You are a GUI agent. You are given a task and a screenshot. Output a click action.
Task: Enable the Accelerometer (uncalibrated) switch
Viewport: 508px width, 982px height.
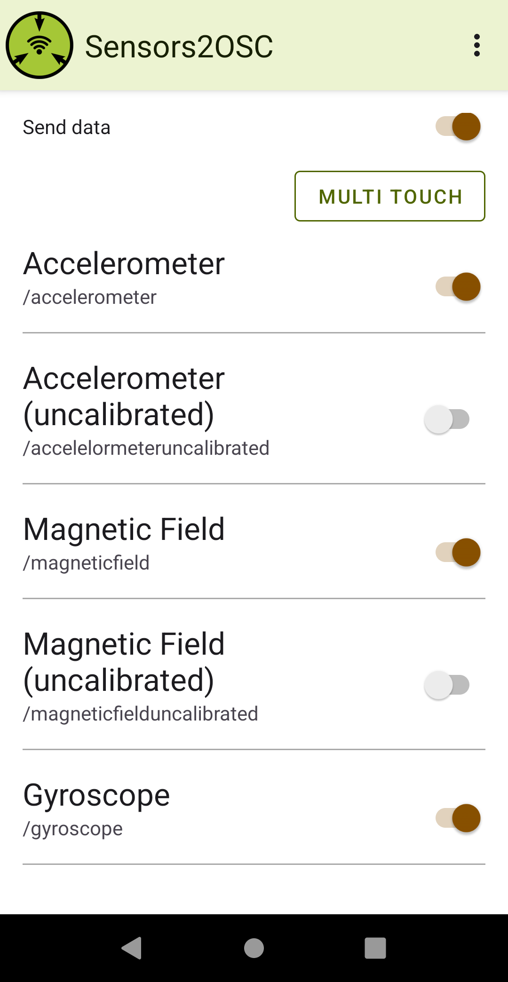click(x=447, y=419)
